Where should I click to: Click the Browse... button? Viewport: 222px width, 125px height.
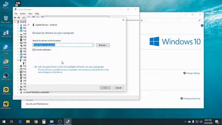click(103, 45)
